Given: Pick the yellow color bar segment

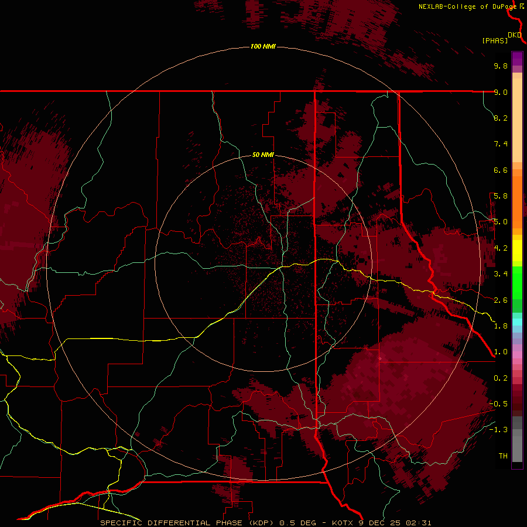Looking at the screenshot, I should (517, 251).
